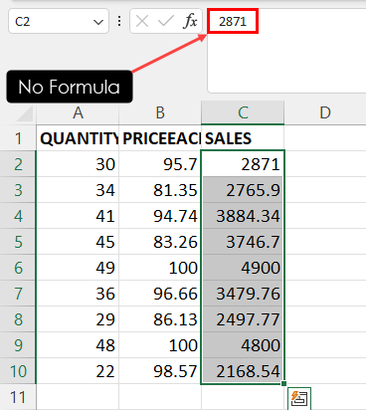The width and height of the screenshot is (366, 410).
Task: Select column A header
Action: pos(78,112)
